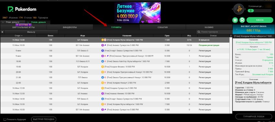Click the bounty target icon in Холдем Нокаут 2 500 row
Viewport: 275px width, 122px height.
pyautogui.click(x=105, y=83)
